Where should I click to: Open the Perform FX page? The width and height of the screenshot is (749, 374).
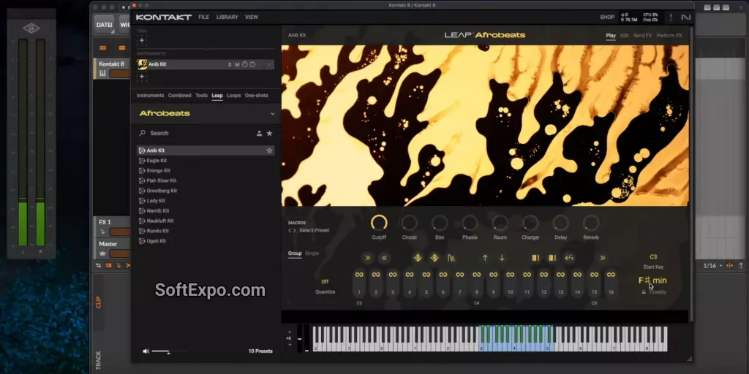pyautogui.click(x=669, y=36)
